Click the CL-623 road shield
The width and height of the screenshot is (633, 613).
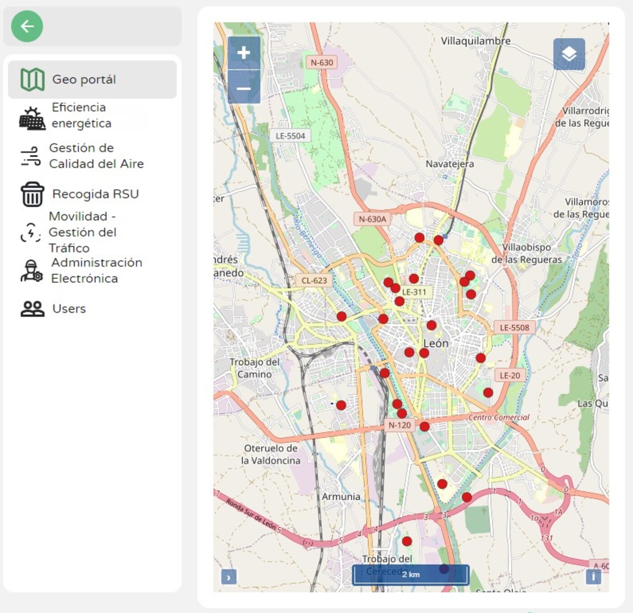[314, 280]
